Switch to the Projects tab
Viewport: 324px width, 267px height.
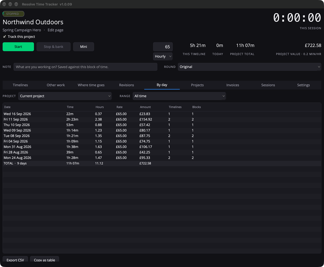click(x=197, y=85)
